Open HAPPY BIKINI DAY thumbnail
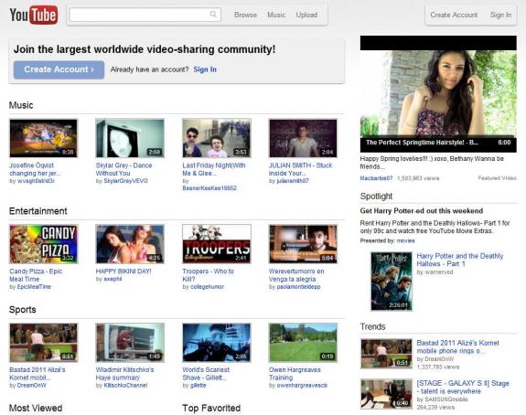This screenshot has height=415, width=526. 130,244
